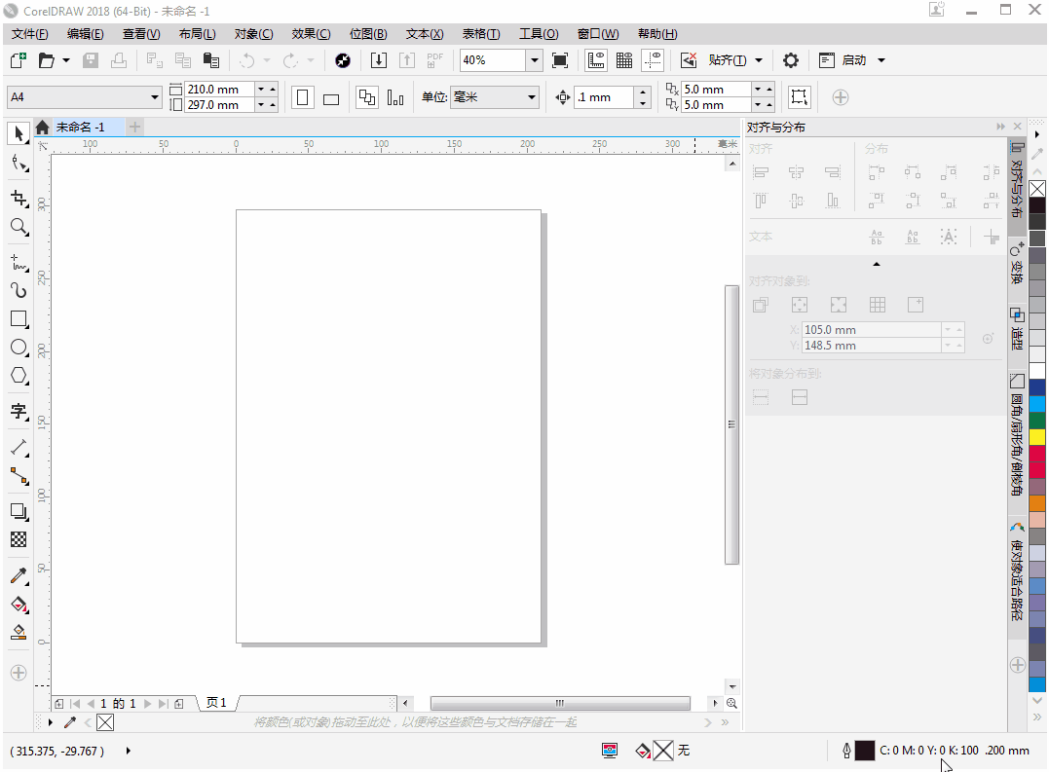Click the Paste clipboard icon
The image size is (1049, 772).
pyautogui.click(x=211, y=60)
